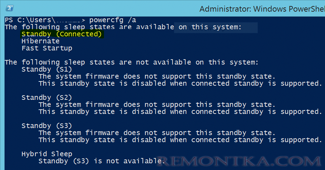This screenshot has width=325, height=170.
Task: Click the powercfg /a command text
Action: (x=112, y=20)
